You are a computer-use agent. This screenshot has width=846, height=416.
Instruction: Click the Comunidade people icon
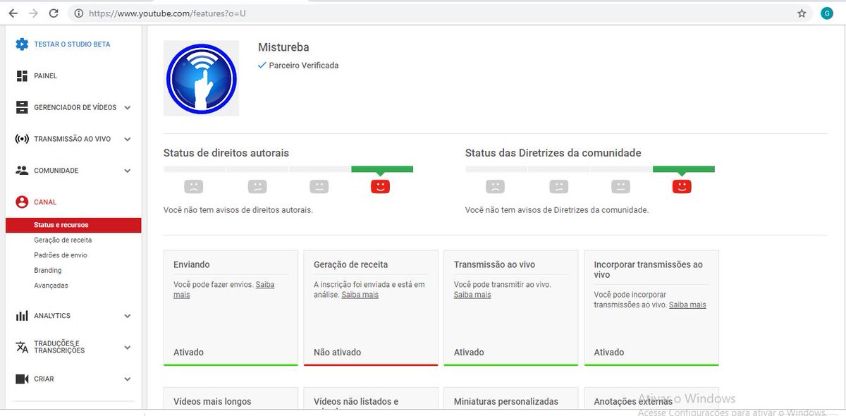click(22, 171)
